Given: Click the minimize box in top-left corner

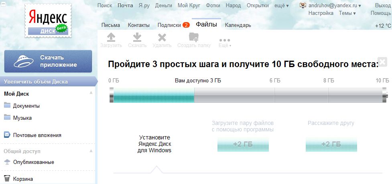Looking at the screenshot, I should [x=3, y=4].
